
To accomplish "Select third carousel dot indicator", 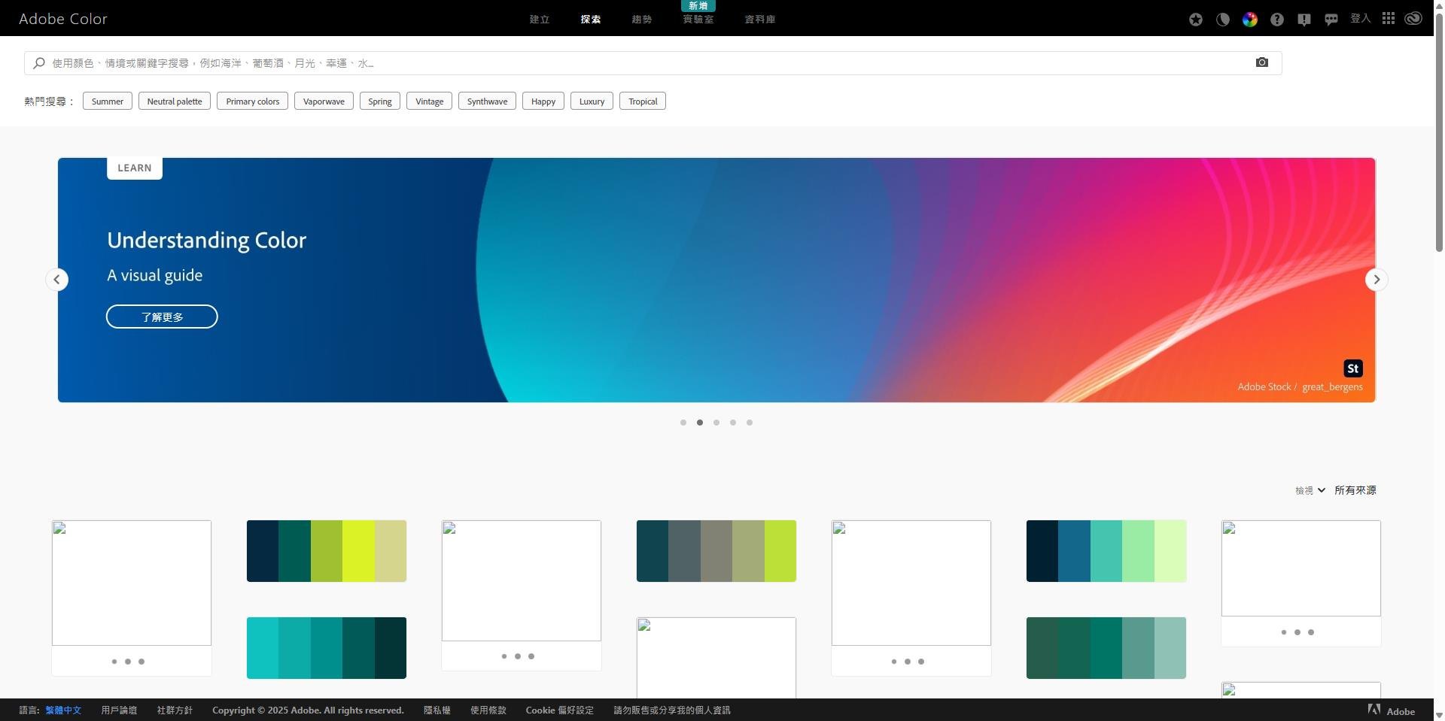I will (x=716, y=423).
